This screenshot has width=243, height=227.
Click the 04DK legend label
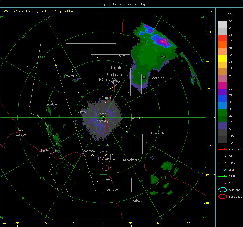point(232,156)
